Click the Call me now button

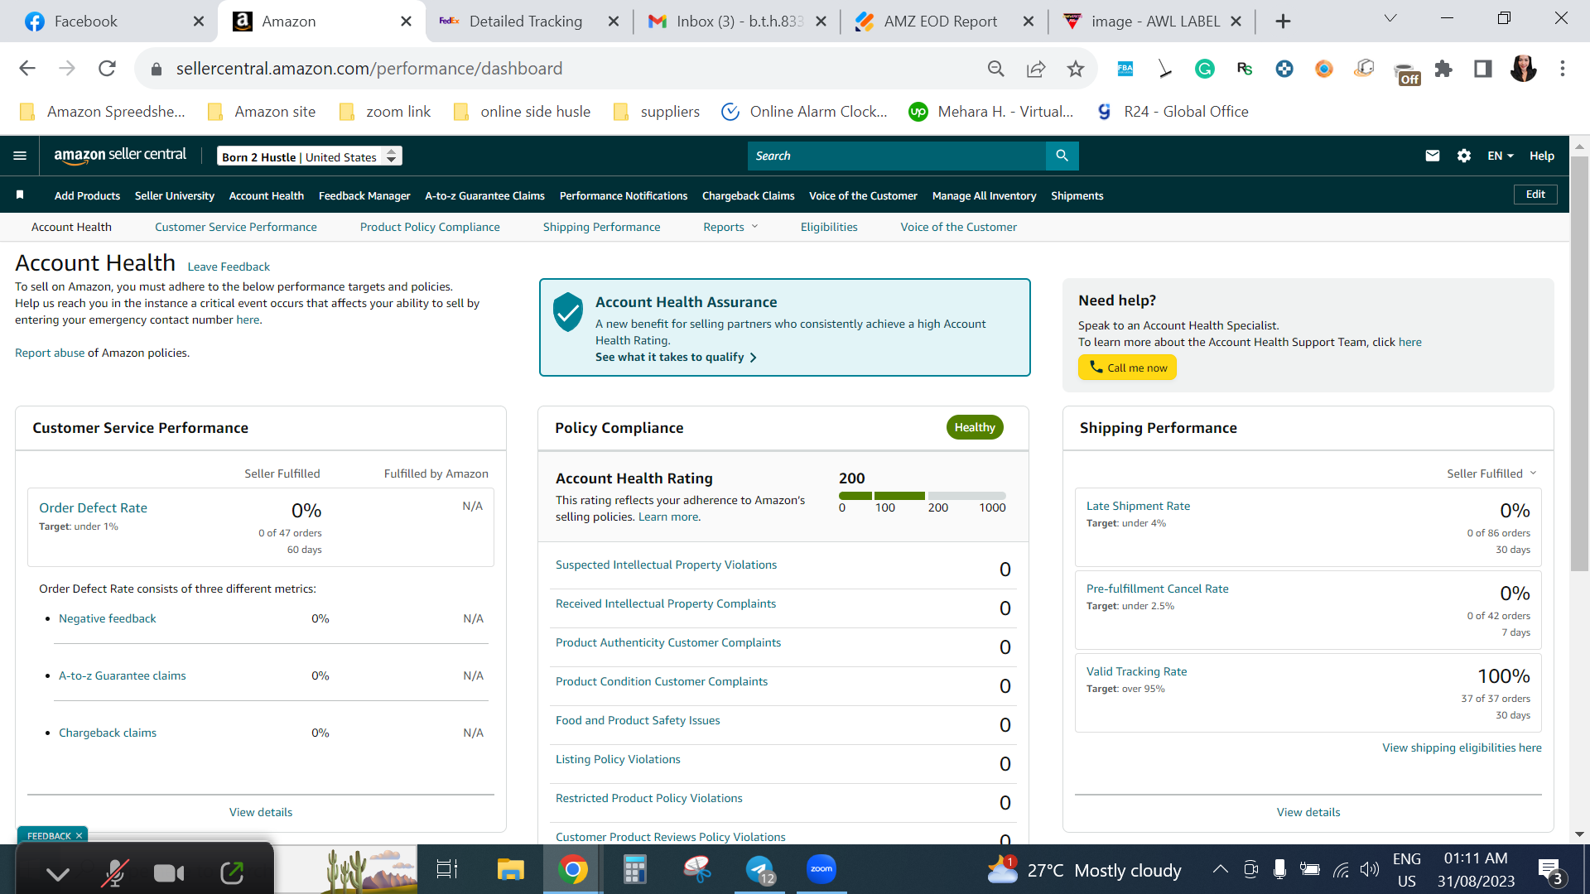[x=1127, y=368]
